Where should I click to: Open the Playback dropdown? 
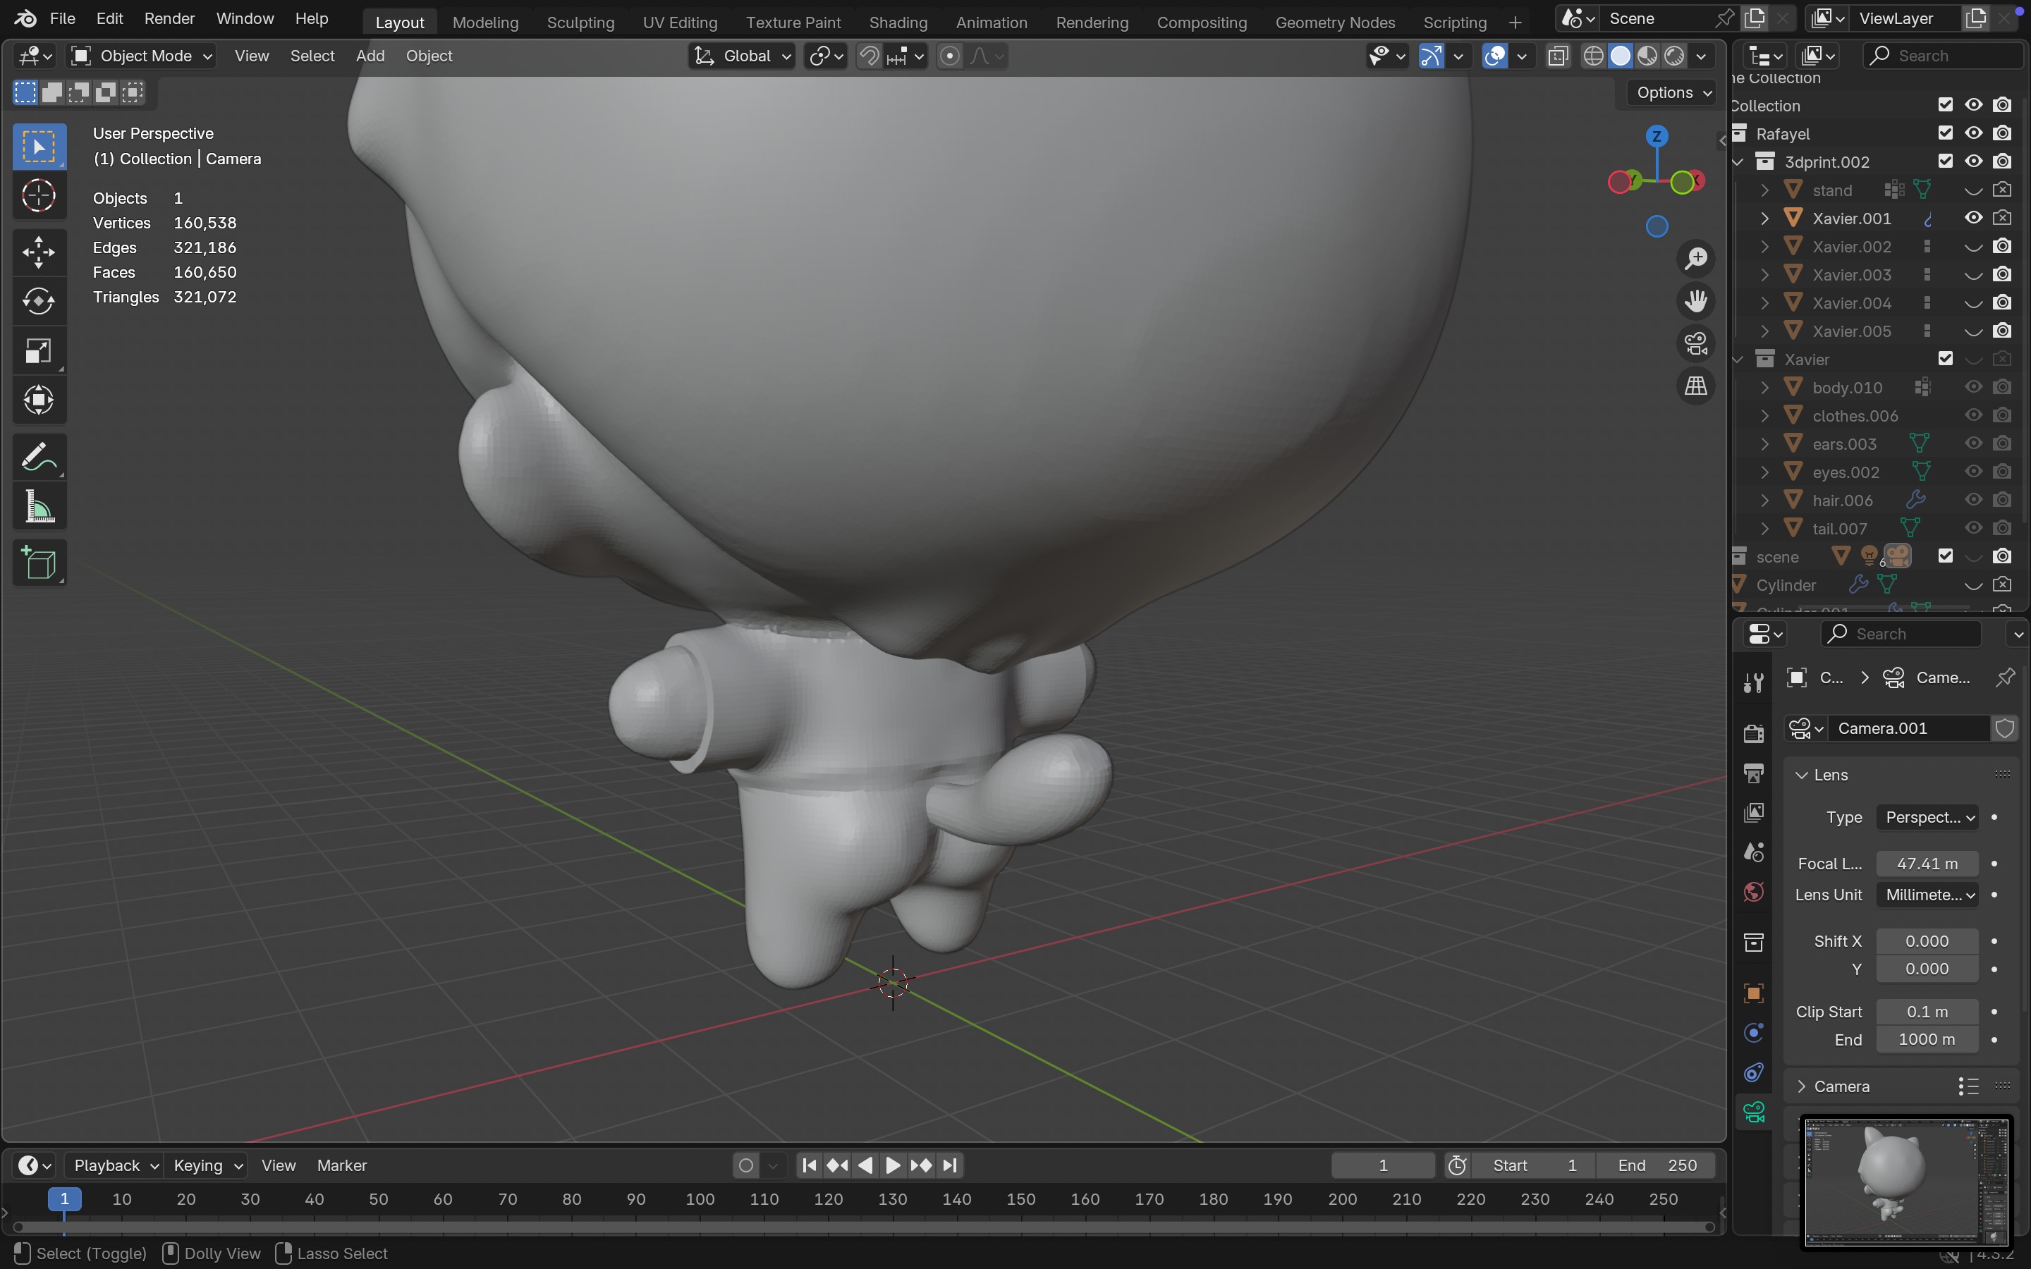click(115, 1165)
